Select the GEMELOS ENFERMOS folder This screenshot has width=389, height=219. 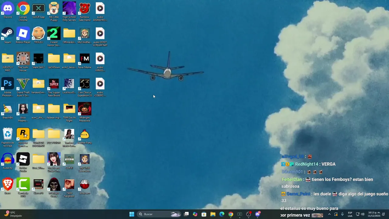pos(38,137)
